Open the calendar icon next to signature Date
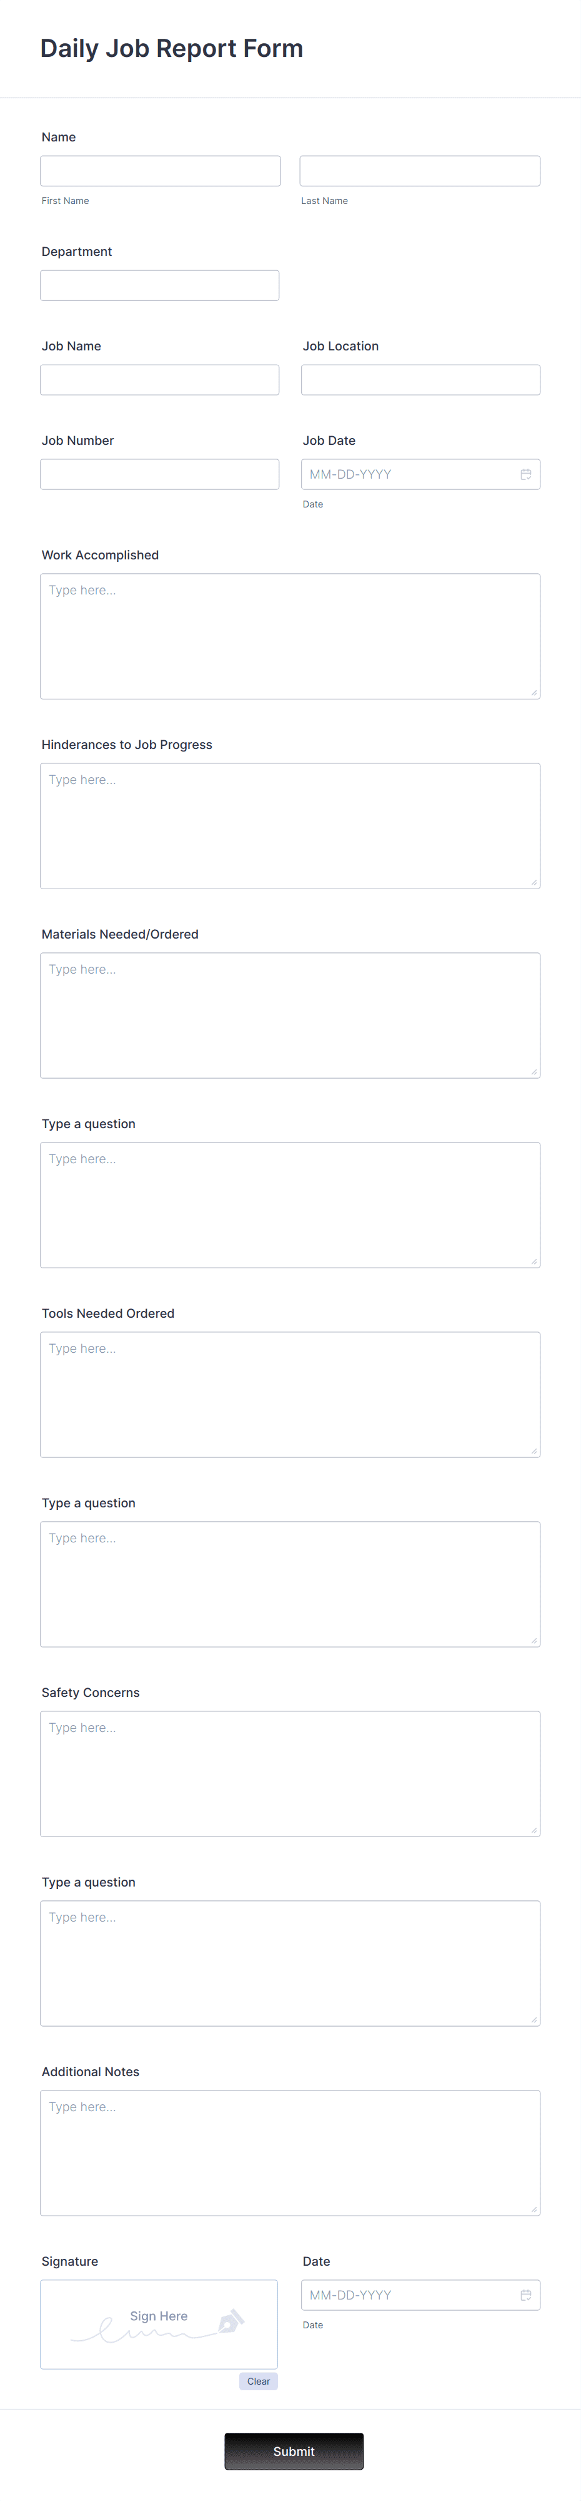The image size is (581, 2501). (525, 2295)
